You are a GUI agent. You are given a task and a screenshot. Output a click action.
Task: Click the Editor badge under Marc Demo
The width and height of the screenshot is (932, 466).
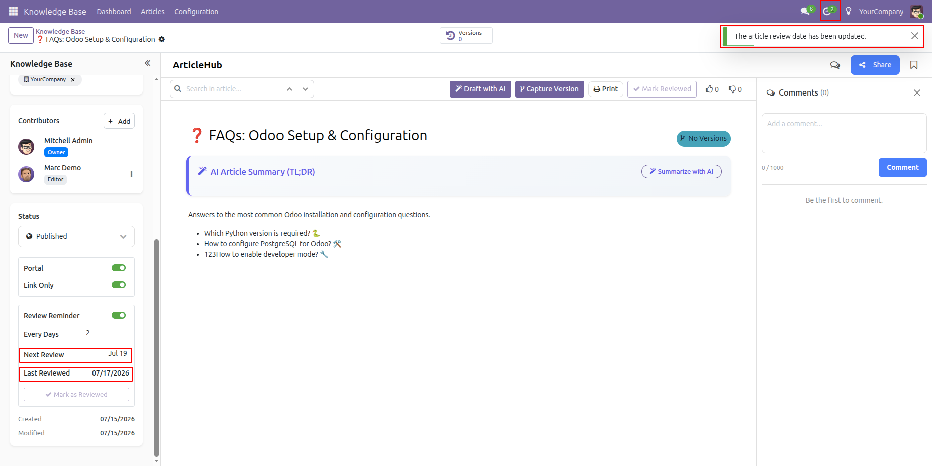coord(55,179)
